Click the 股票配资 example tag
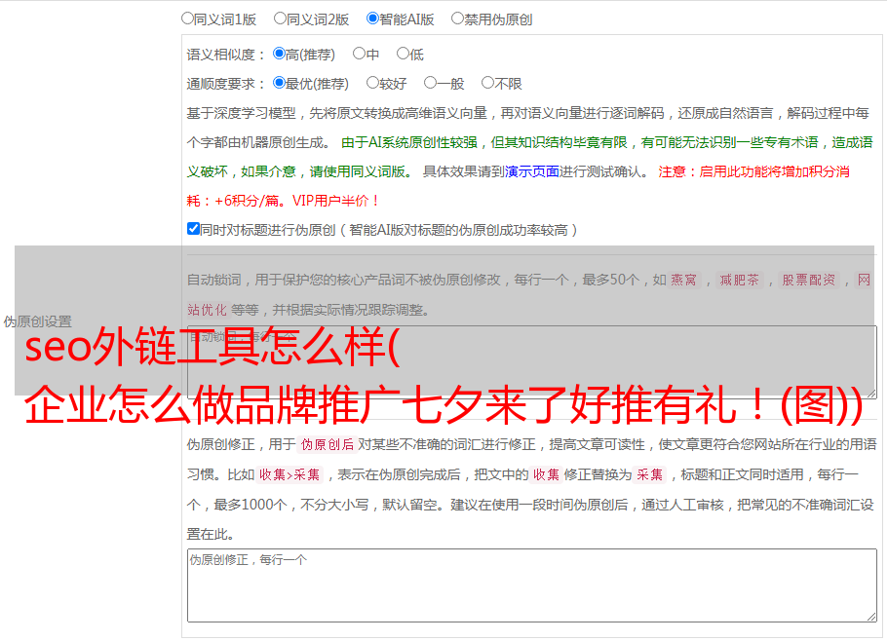The width and height of the screenshot is (888, 641). (809, 280)
